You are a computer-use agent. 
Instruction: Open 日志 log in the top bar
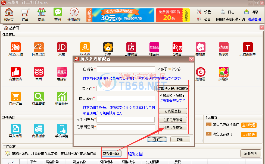pyautogui.click(x=228, y=12)
